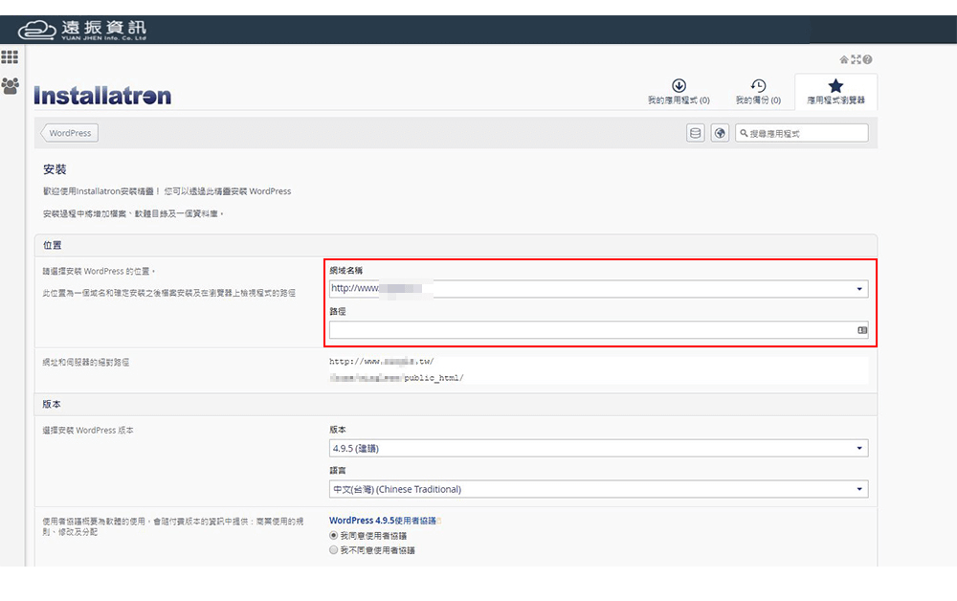The image size is (957, 601).
Task: Select 我同意使用者協議 radio button
Action: 334,535
